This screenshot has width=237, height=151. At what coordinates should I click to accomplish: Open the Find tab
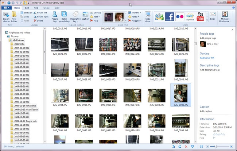tap(36, 8)
